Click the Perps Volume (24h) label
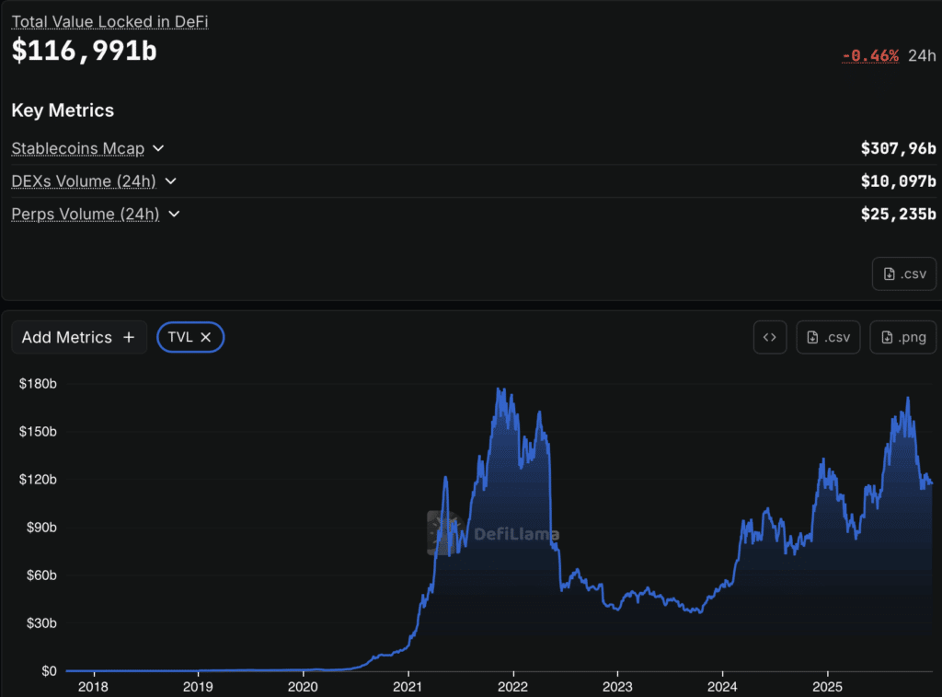942x697 pixels. point(86,215)
